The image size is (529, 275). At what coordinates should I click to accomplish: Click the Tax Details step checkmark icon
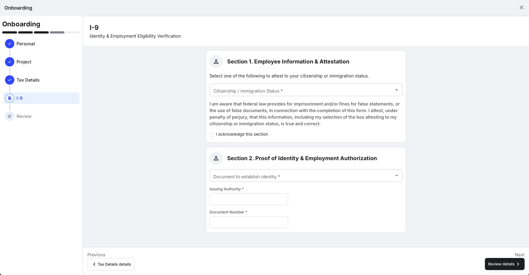pyautogui.click(x=10, y=80)
